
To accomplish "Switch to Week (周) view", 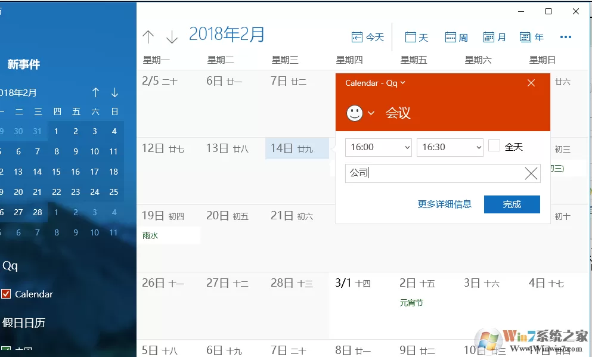I will coord(456,37).
